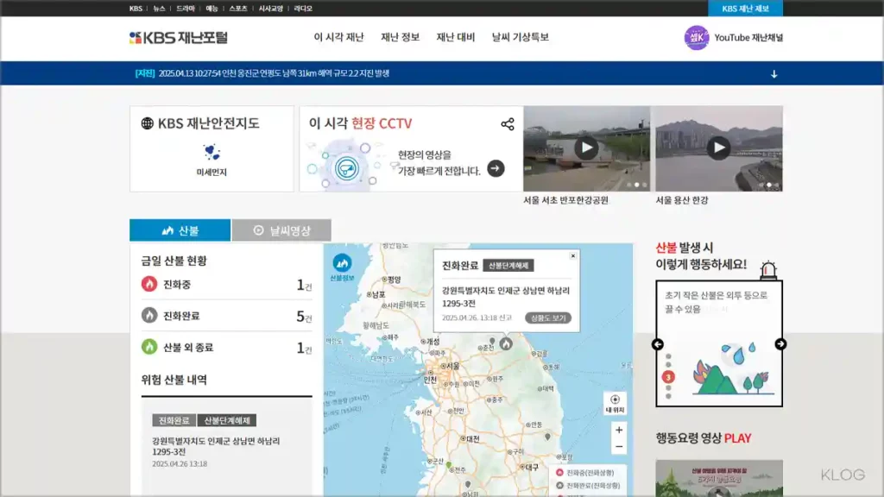Select slide indicator number 3

(668, 377)
